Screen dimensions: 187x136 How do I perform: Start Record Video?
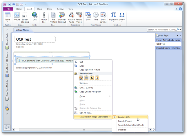[x=79, y=17]
